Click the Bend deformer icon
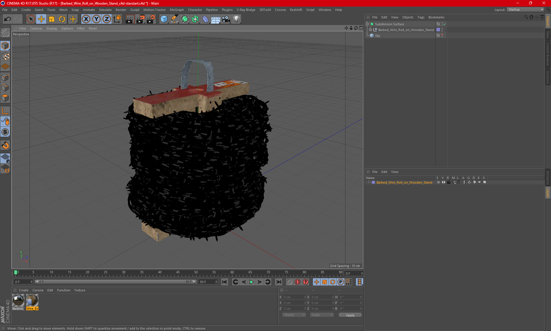 tap(205, 19)
